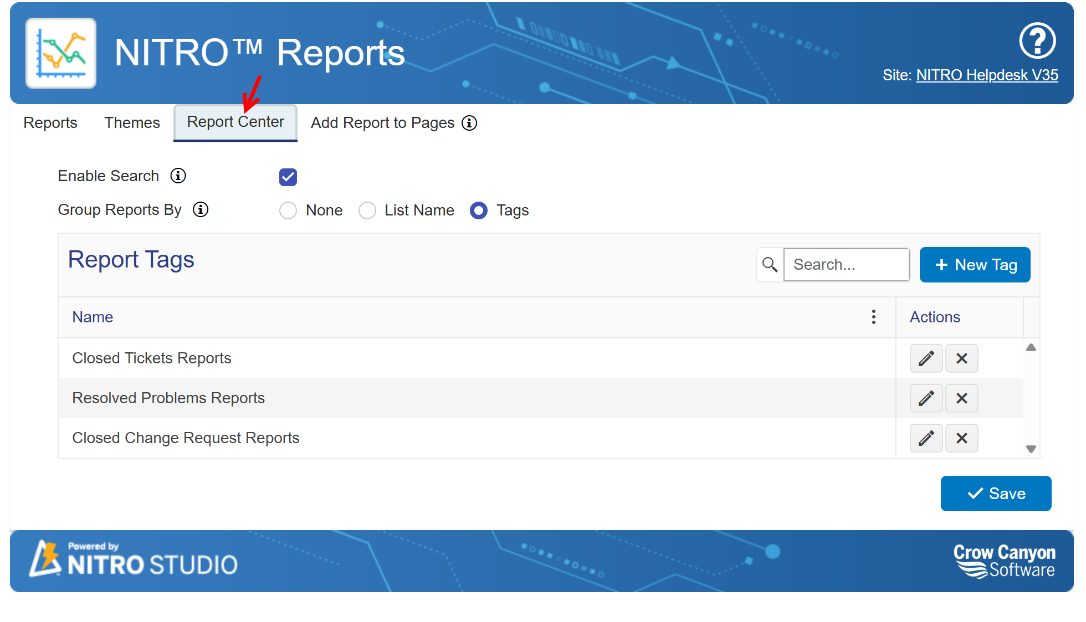Switch to the Themes tab
Viewport: 1086px width, 622px height.
[x=132, y=122]
